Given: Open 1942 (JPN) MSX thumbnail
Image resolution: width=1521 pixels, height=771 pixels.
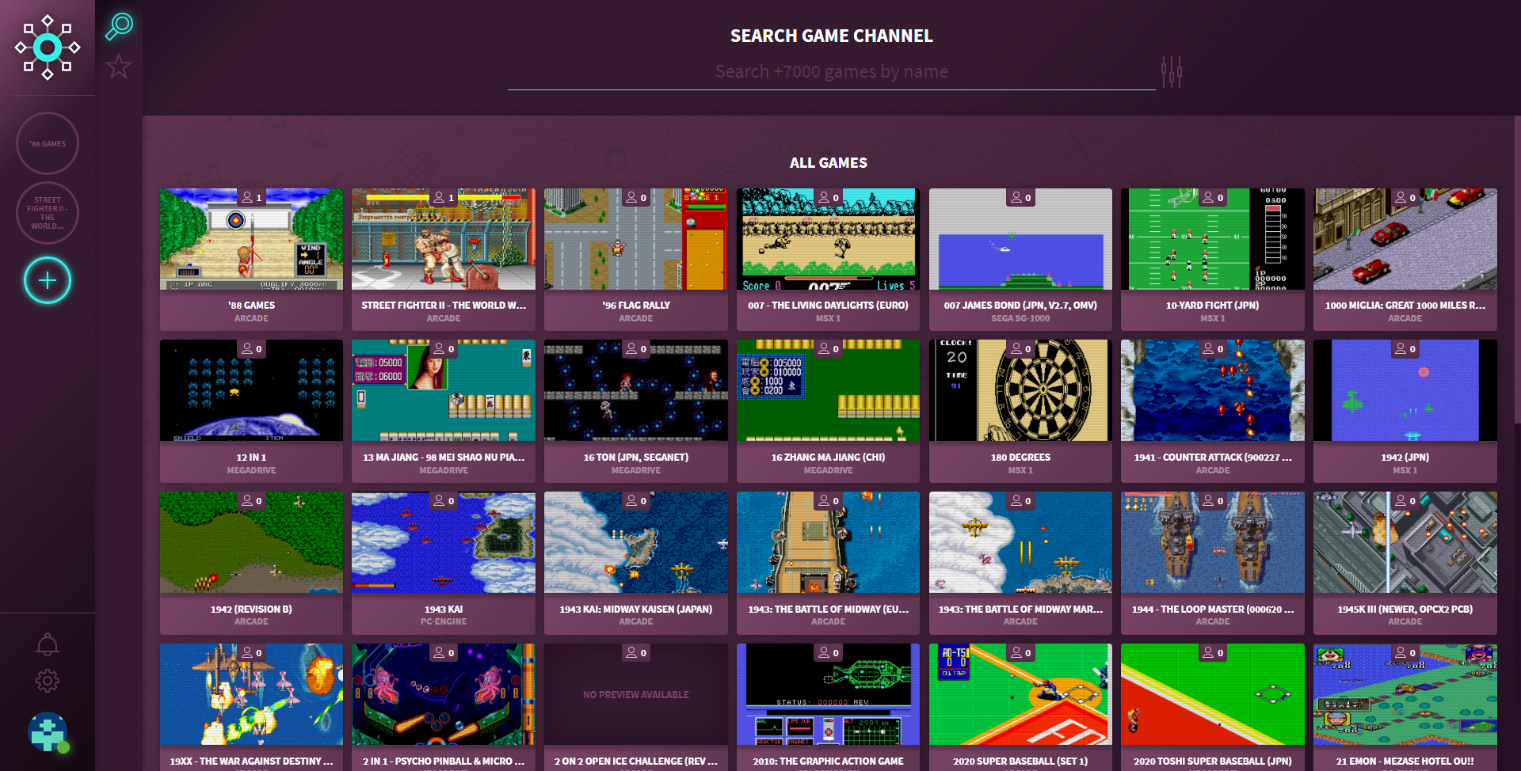Looking at the screenshot, I should pos(1405,390).
